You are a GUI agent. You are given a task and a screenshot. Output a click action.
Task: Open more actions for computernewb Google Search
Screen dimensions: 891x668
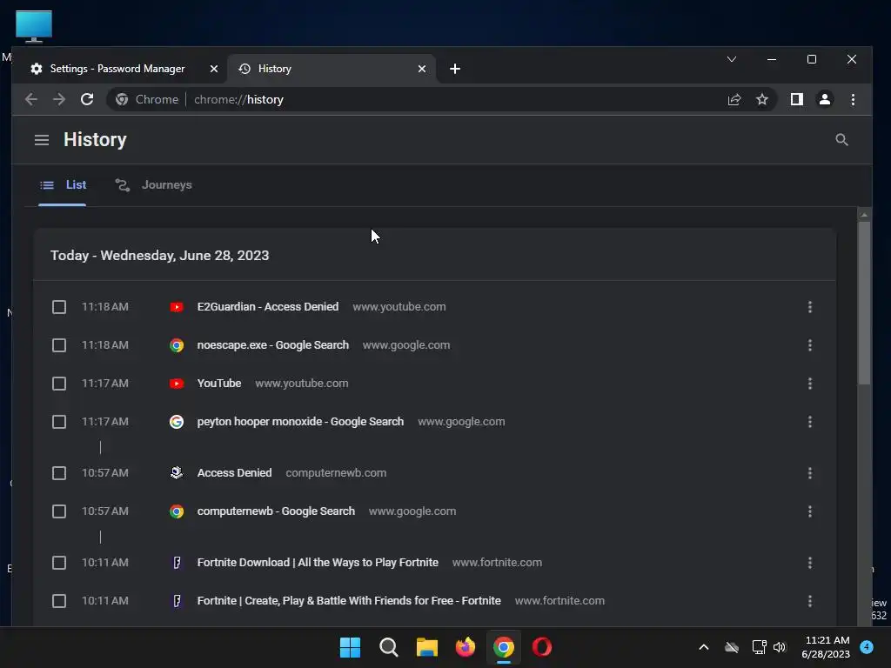(810, 511)
